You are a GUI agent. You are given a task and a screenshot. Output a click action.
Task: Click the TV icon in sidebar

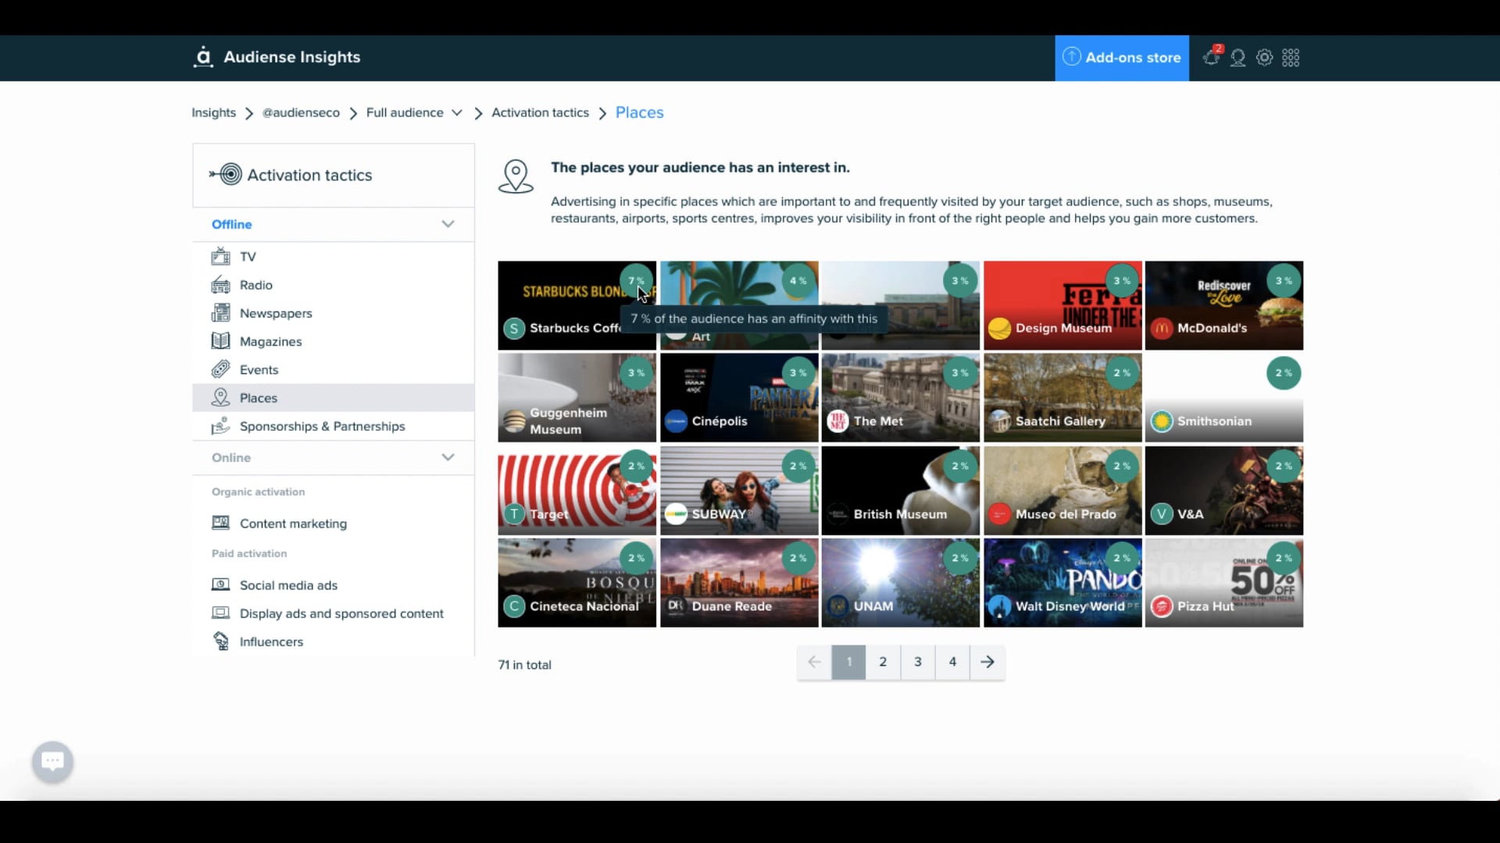coord(221,257)
